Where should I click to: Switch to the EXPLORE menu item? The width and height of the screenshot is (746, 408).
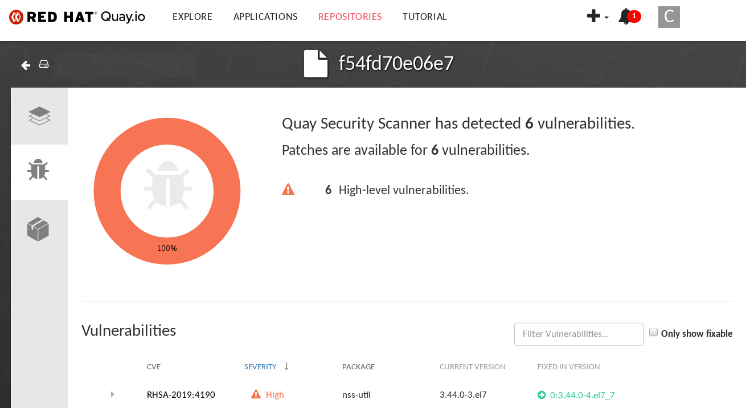tap(192, 17)
